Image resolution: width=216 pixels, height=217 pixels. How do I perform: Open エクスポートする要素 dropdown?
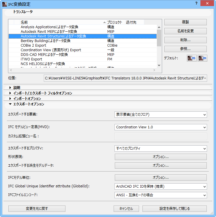coord(161,115)
